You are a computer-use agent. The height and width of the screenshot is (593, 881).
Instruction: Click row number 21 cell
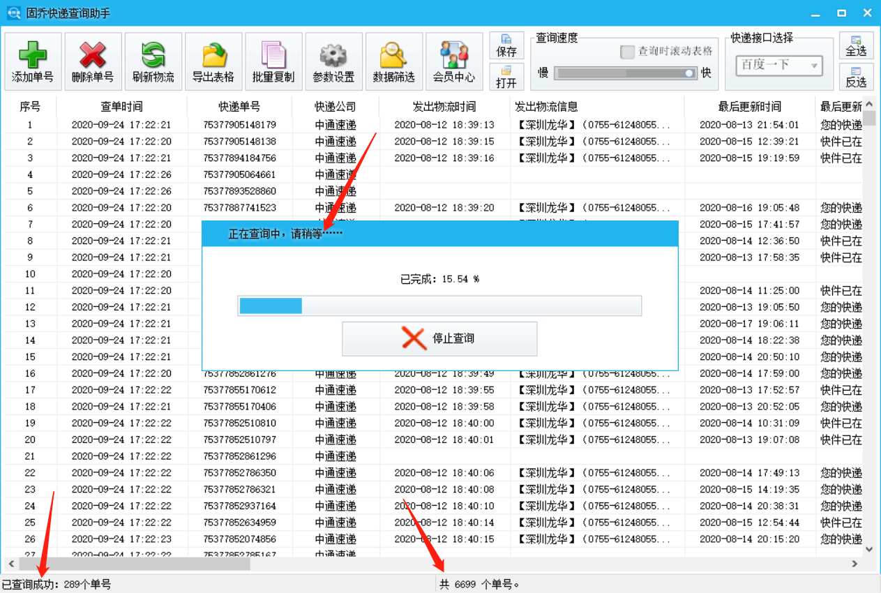click(x=30, y=456)
